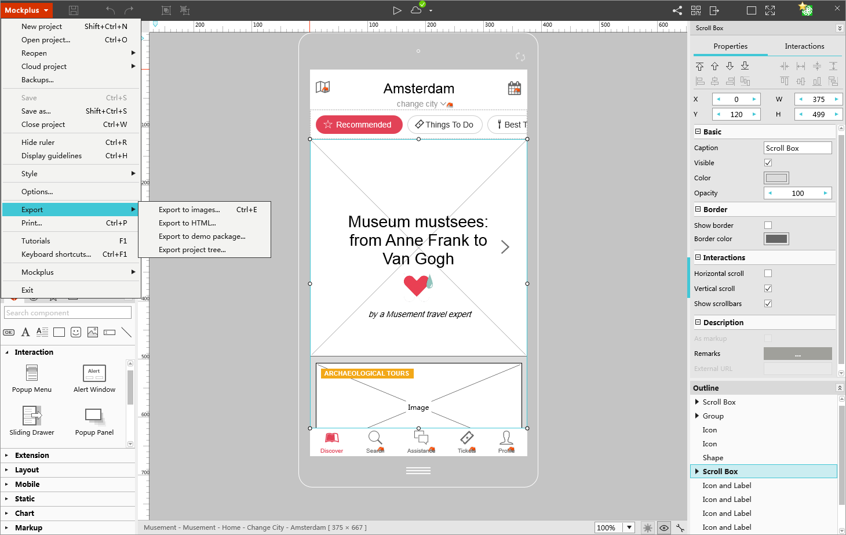Viewport: 846px width, 535px height.
Task: Click the export/sign-out arrow icon
Action: (714, 10)
